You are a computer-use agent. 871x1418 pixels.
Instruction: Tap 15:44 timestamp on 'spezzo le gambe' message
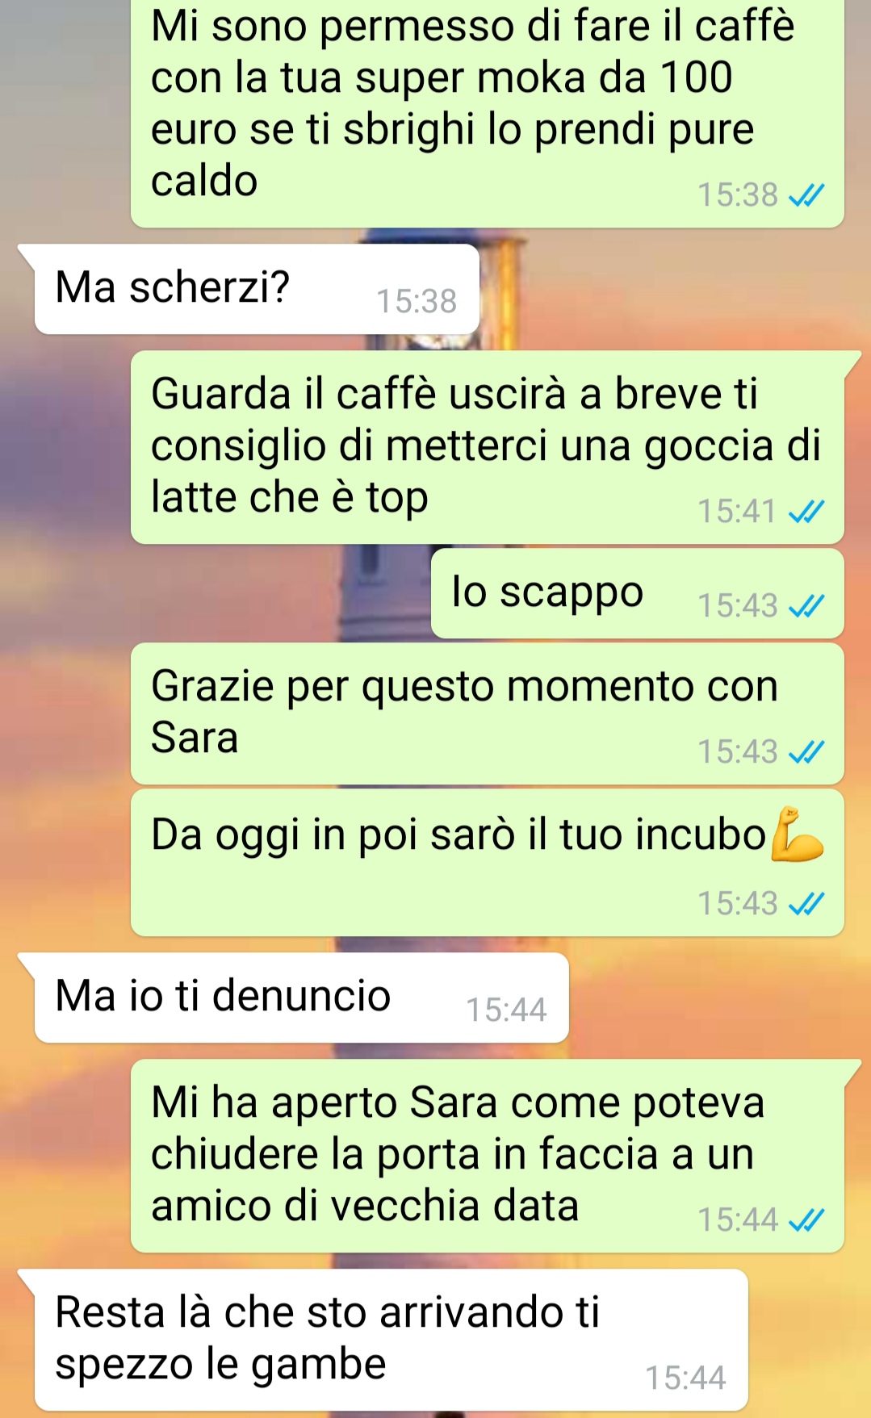(x=686, y=1378)
